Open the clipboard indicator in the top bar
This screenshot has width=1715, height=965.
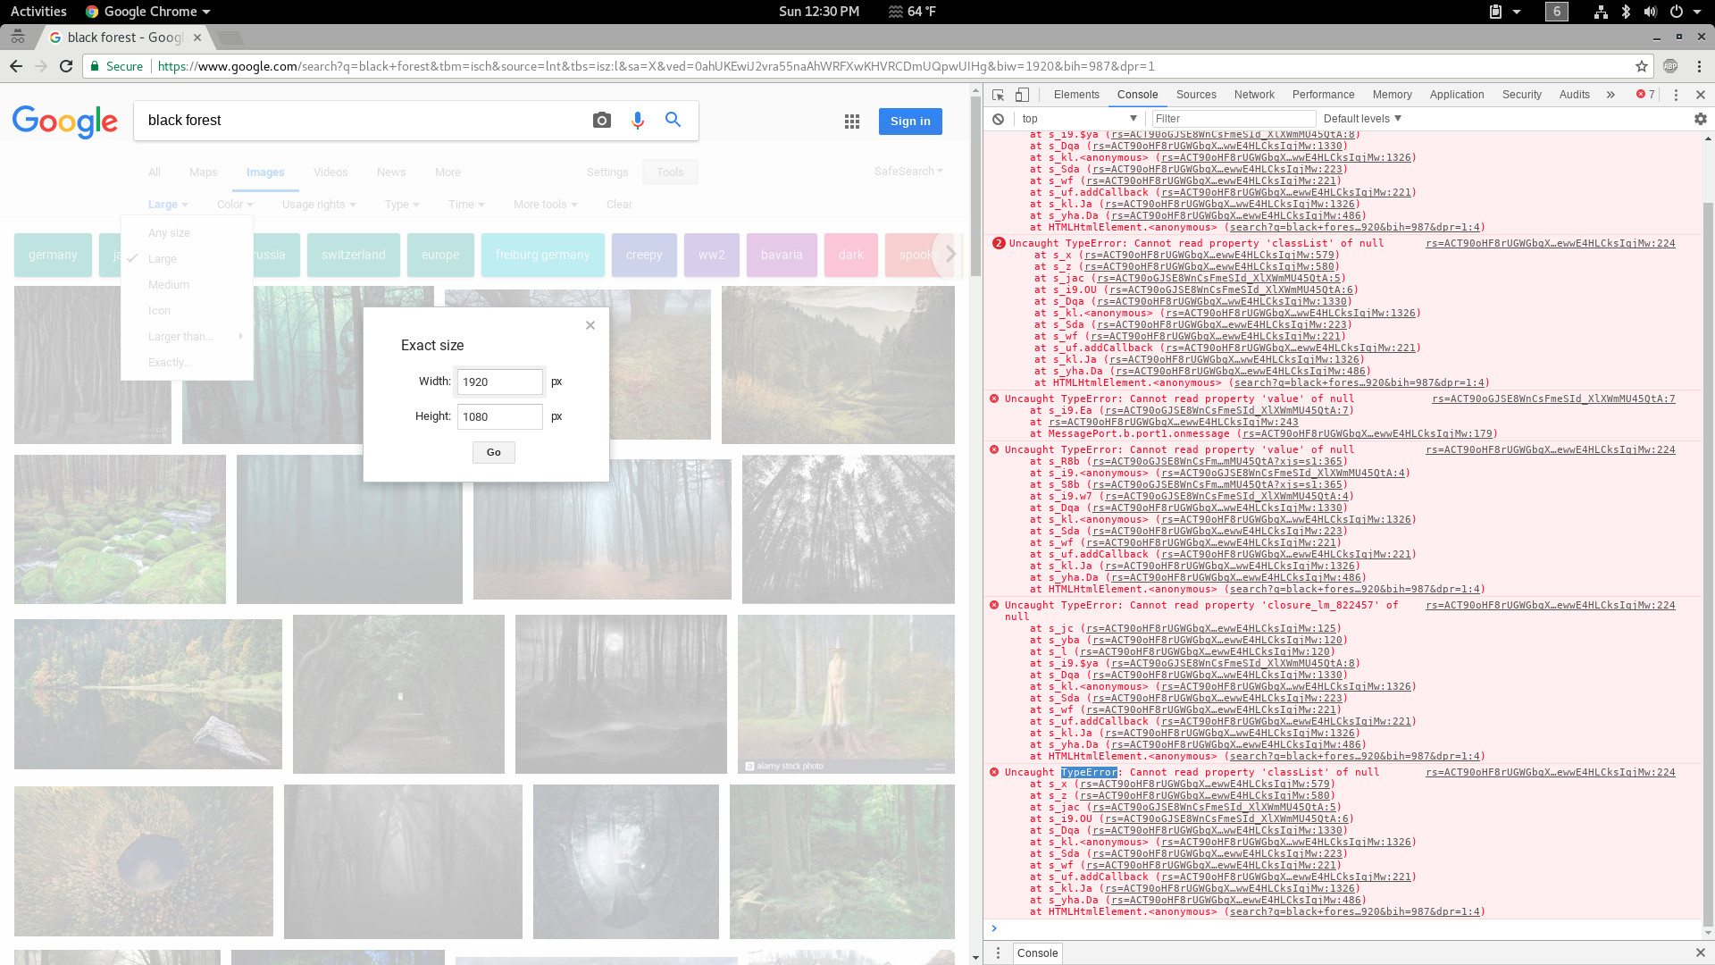click(1496, 12)
